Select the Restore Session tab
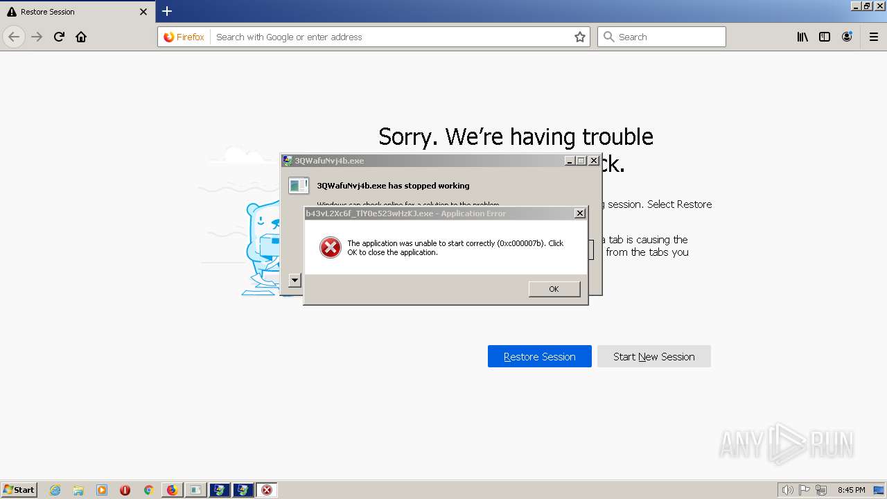Viewport: 887px width, 499px height. tap(78, 12)
